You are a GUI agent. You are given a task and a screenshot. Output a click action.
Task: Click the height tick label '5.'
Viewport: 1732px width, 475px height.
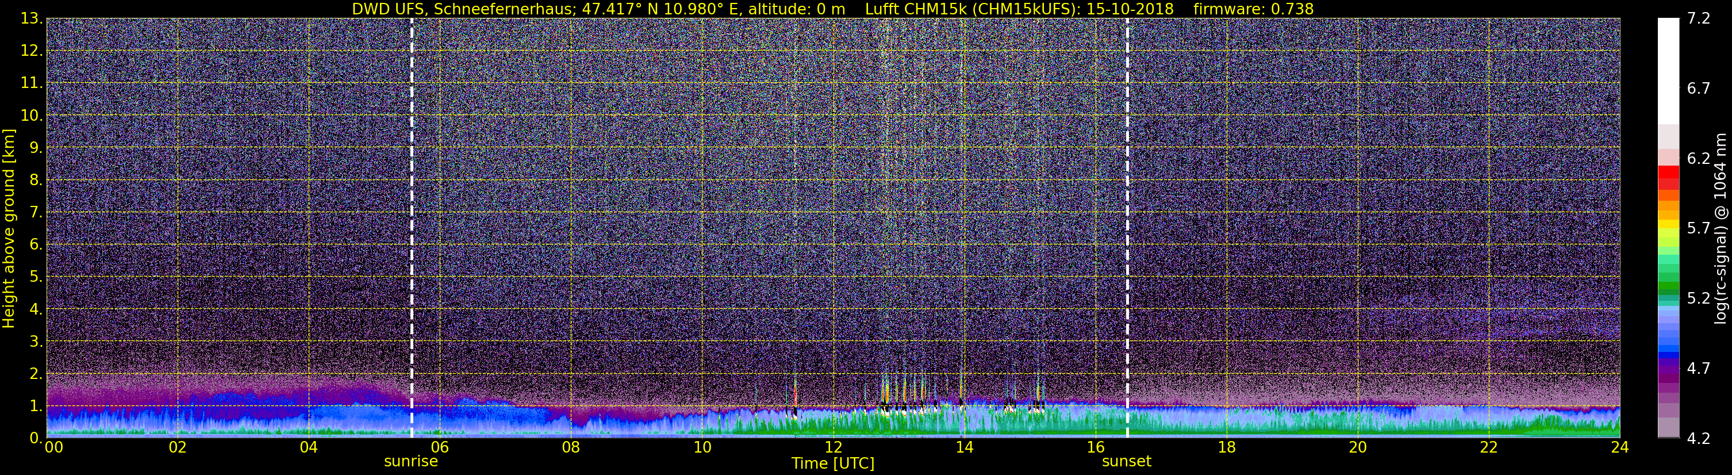[36, 277]
